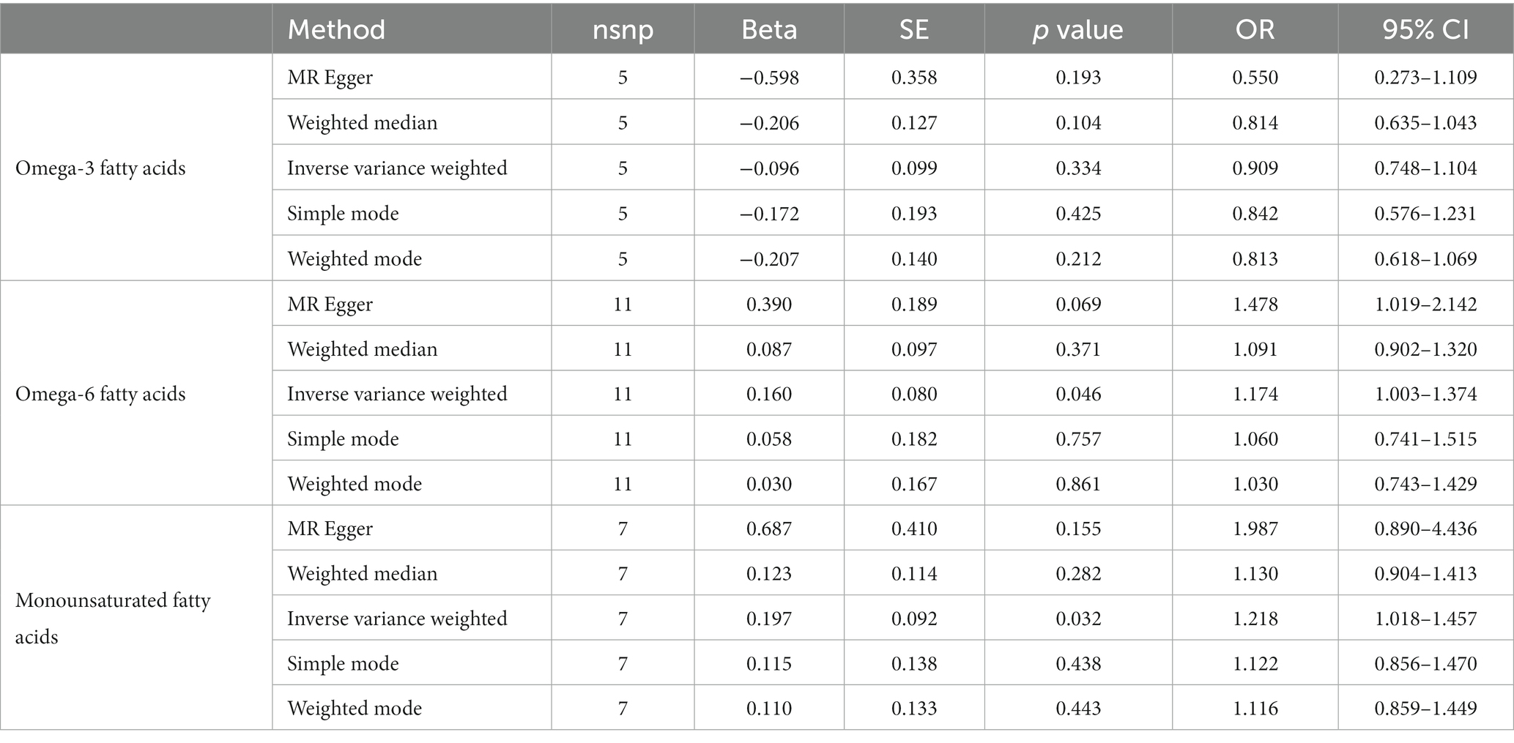This screenshot has height=743, width=1514.
Task: Click the Method column header
Action: tap(336, 29)
